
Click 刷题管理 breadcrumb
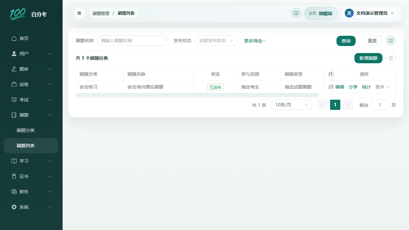coord(101,13)
